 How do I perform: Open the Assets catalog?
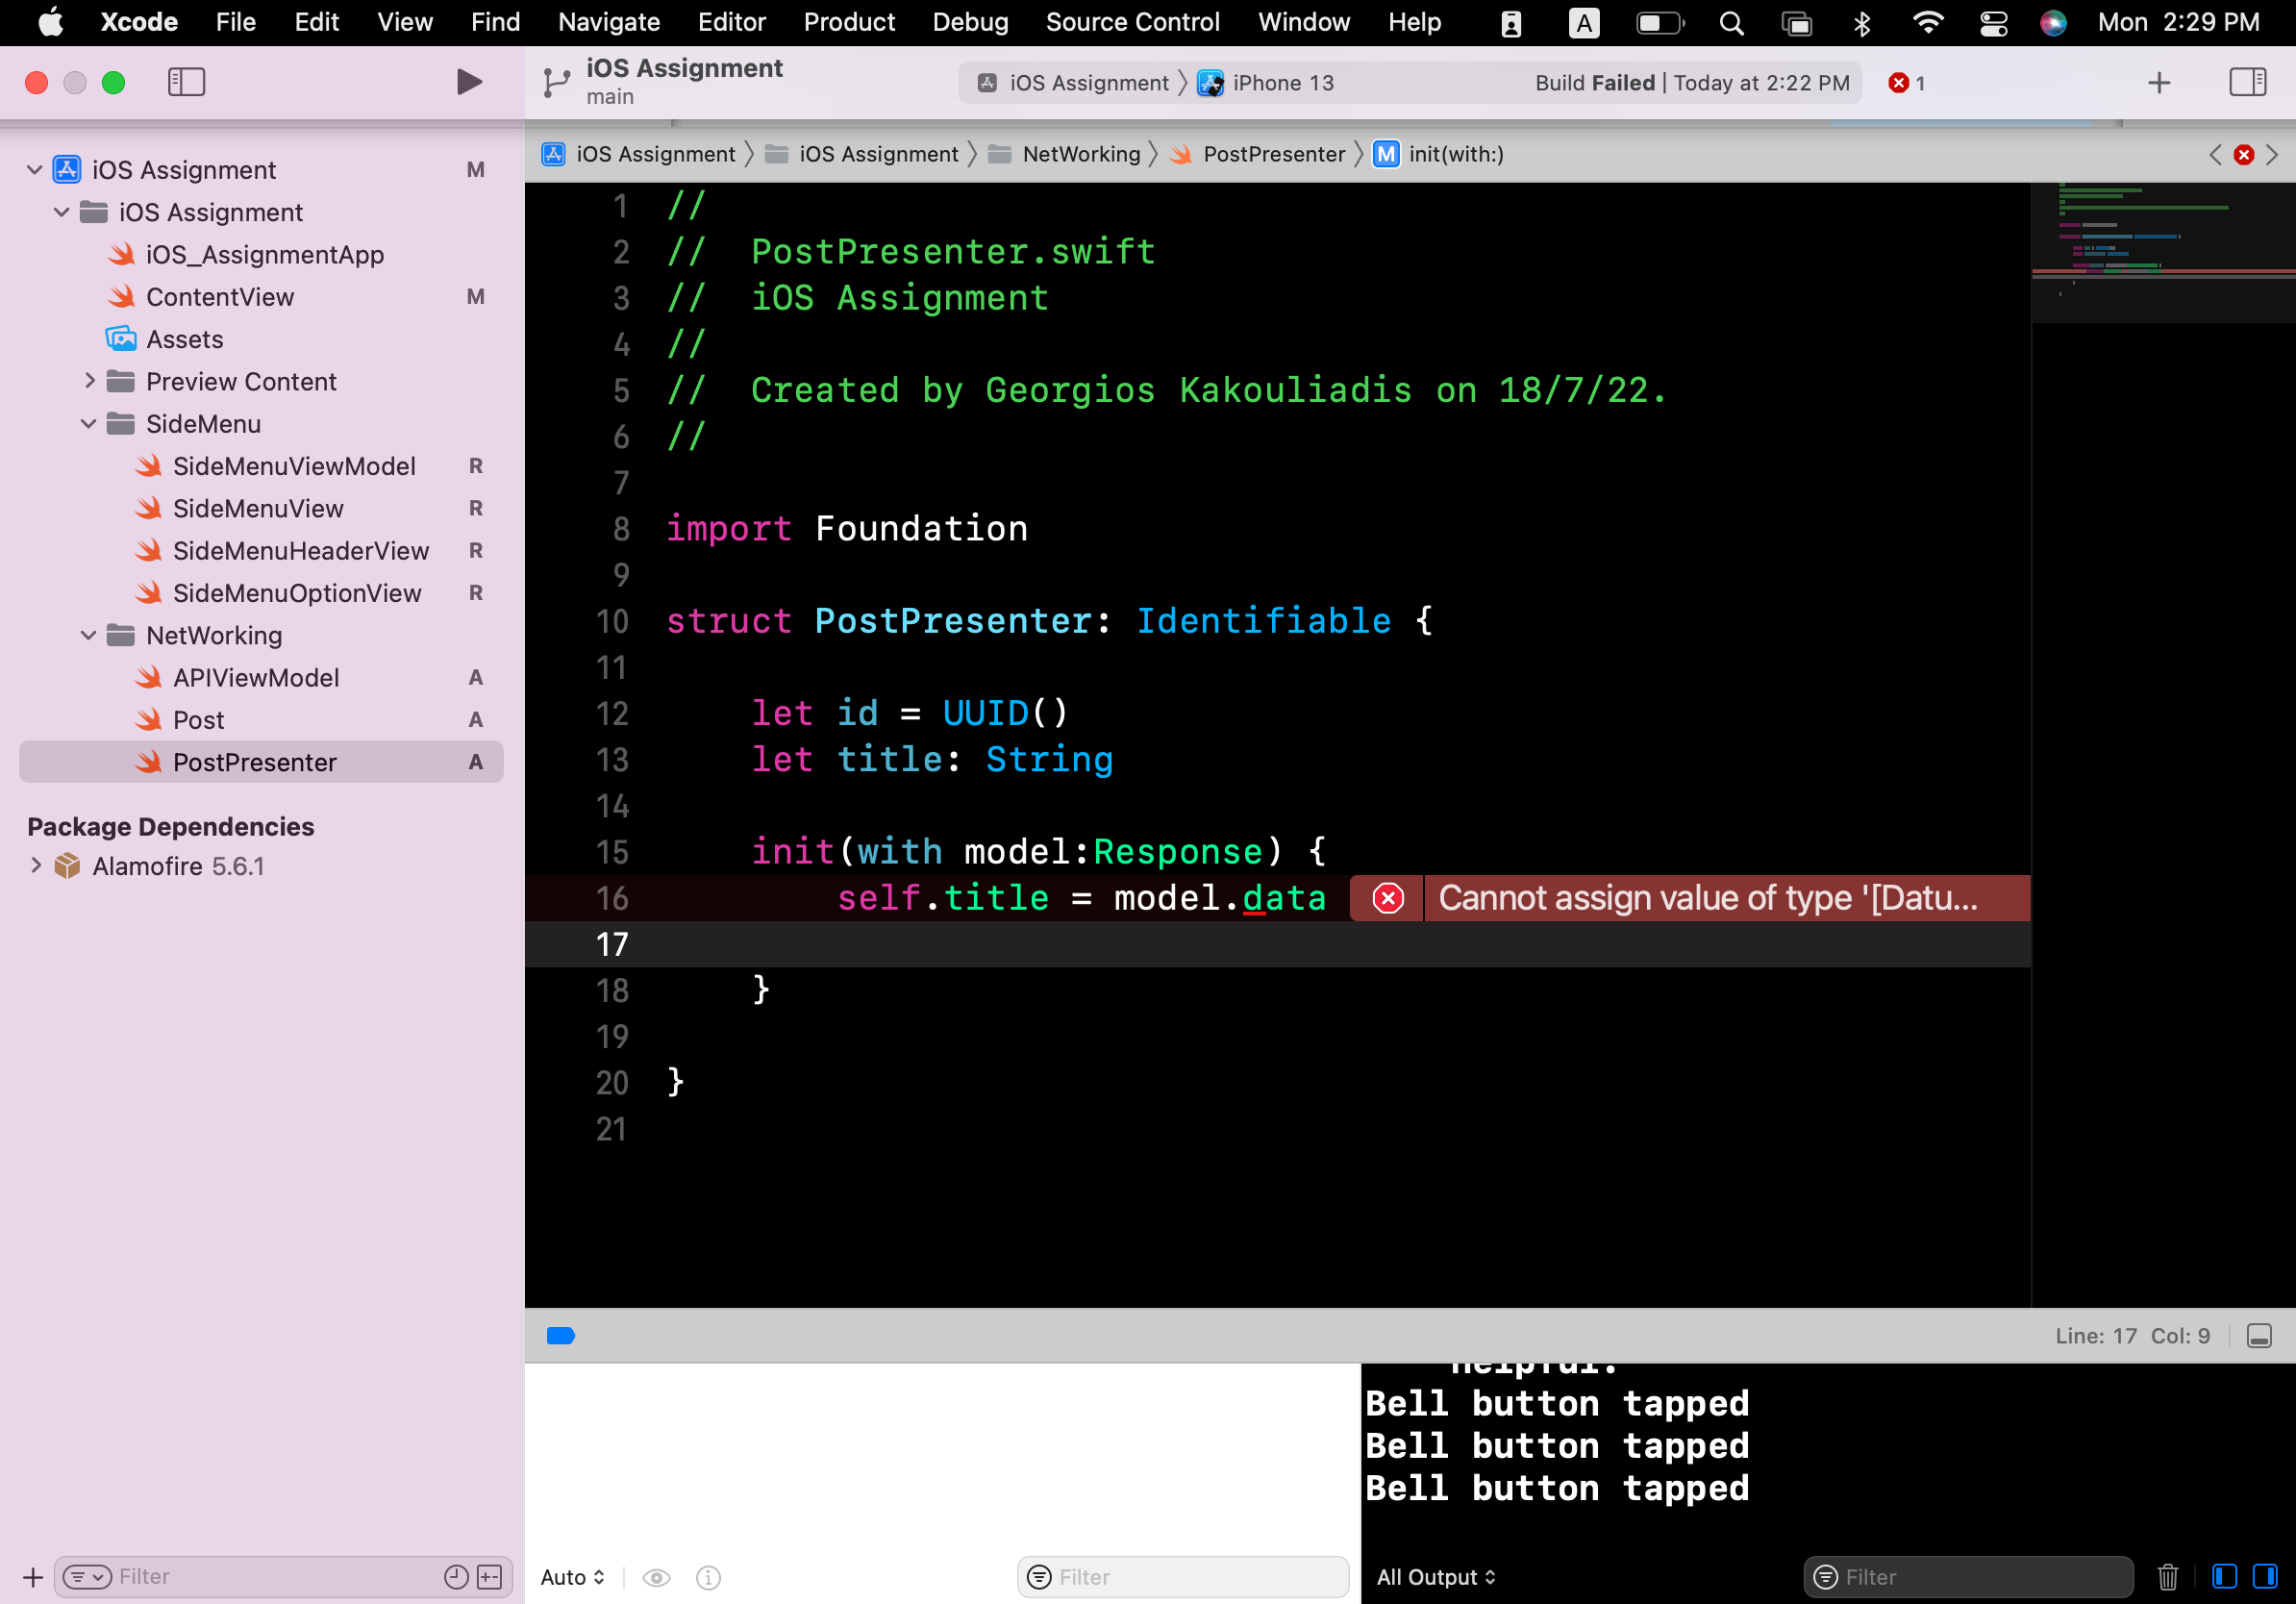point(165,339)
